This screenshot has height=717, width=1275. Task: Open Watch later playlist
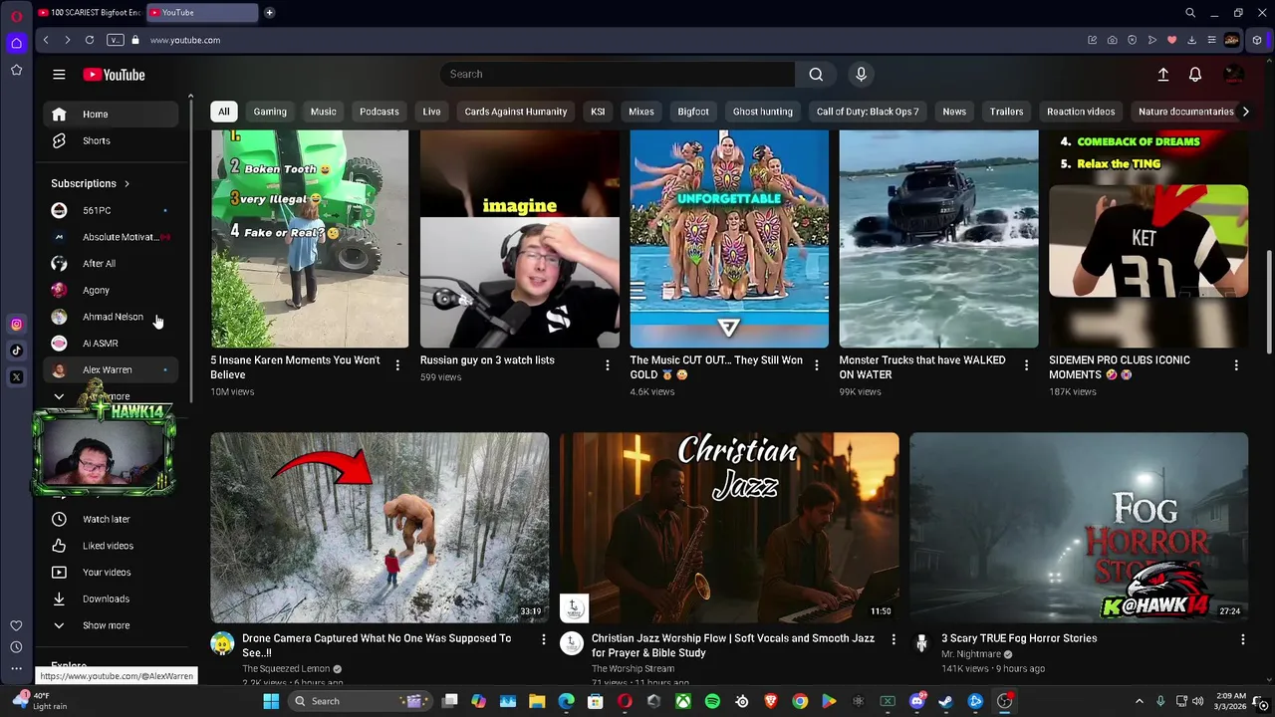point(111,519)
